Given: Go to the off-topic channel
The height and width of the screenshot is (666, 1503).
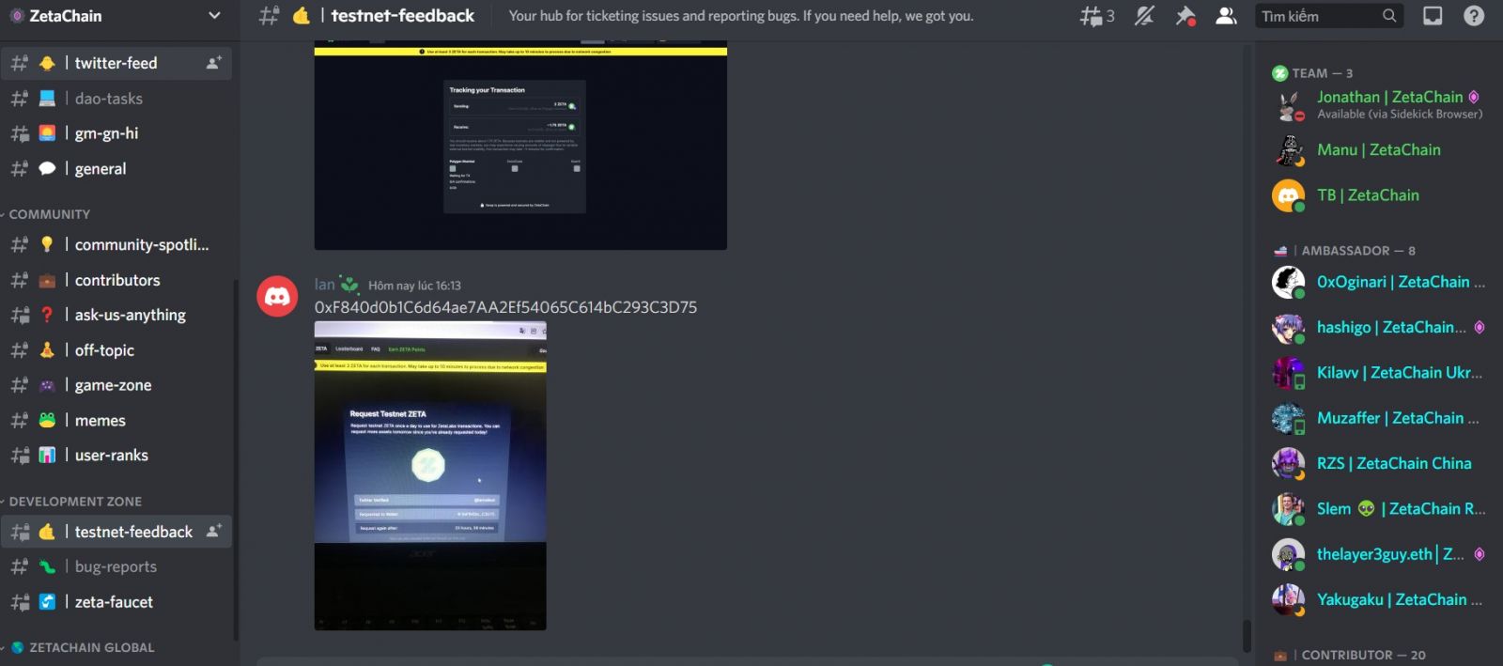Looking at the screenshot, I should 116,350.
